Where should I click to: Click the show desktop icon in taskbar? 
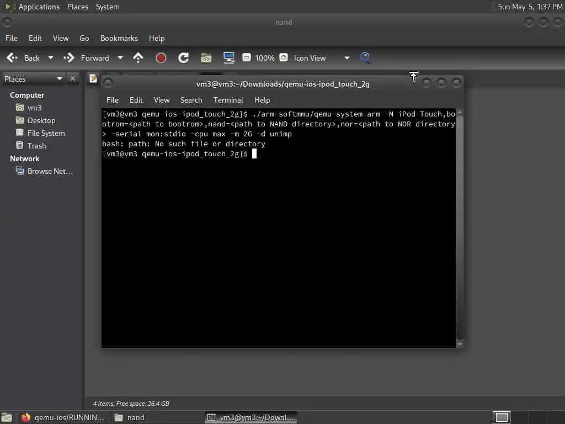click(x=7, y=417)
